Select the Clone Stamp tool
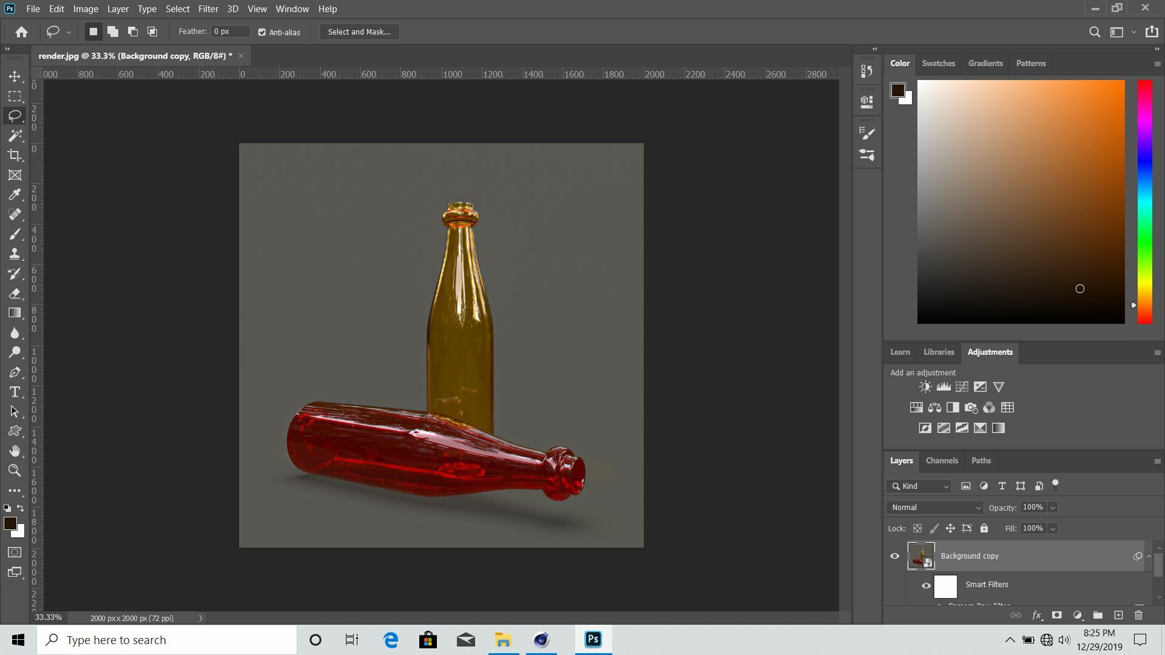Viewport: 1165px width, 655px height. [x=15, y=254]
